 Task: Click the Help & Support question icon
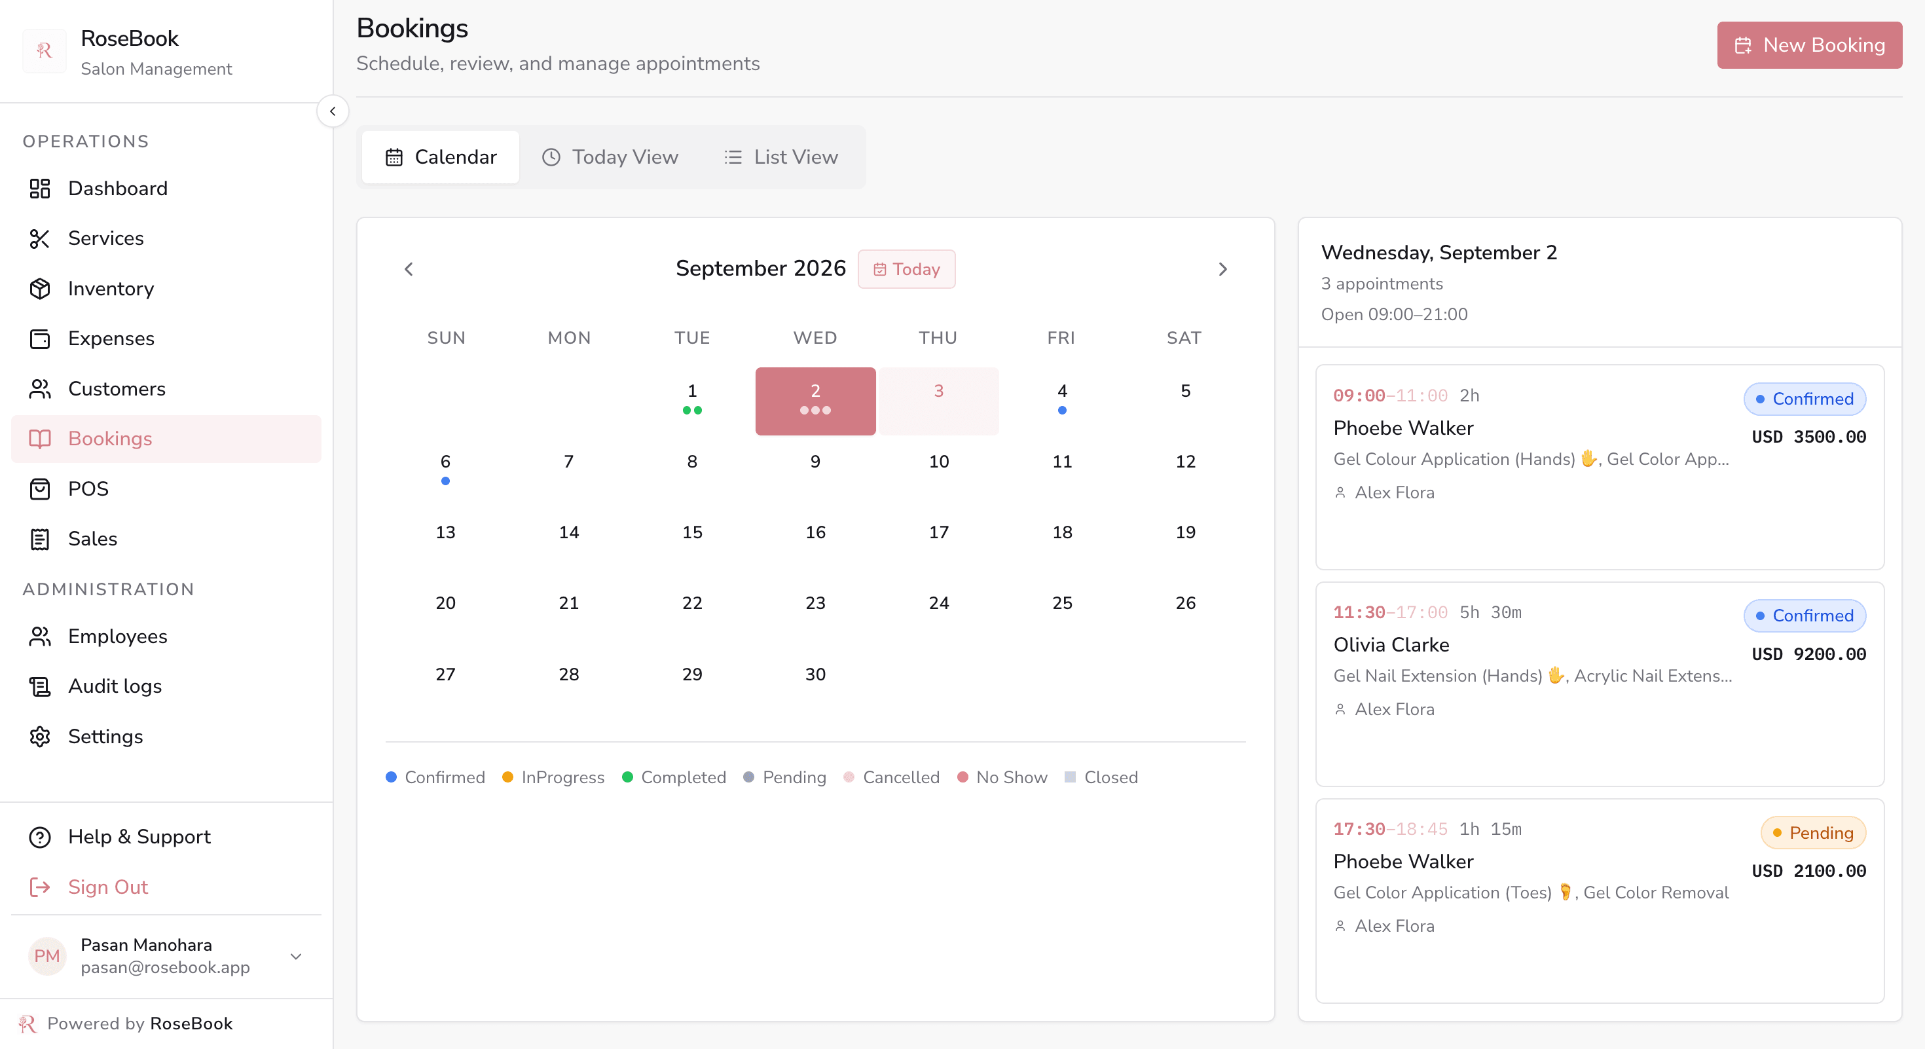coord(39,837)
